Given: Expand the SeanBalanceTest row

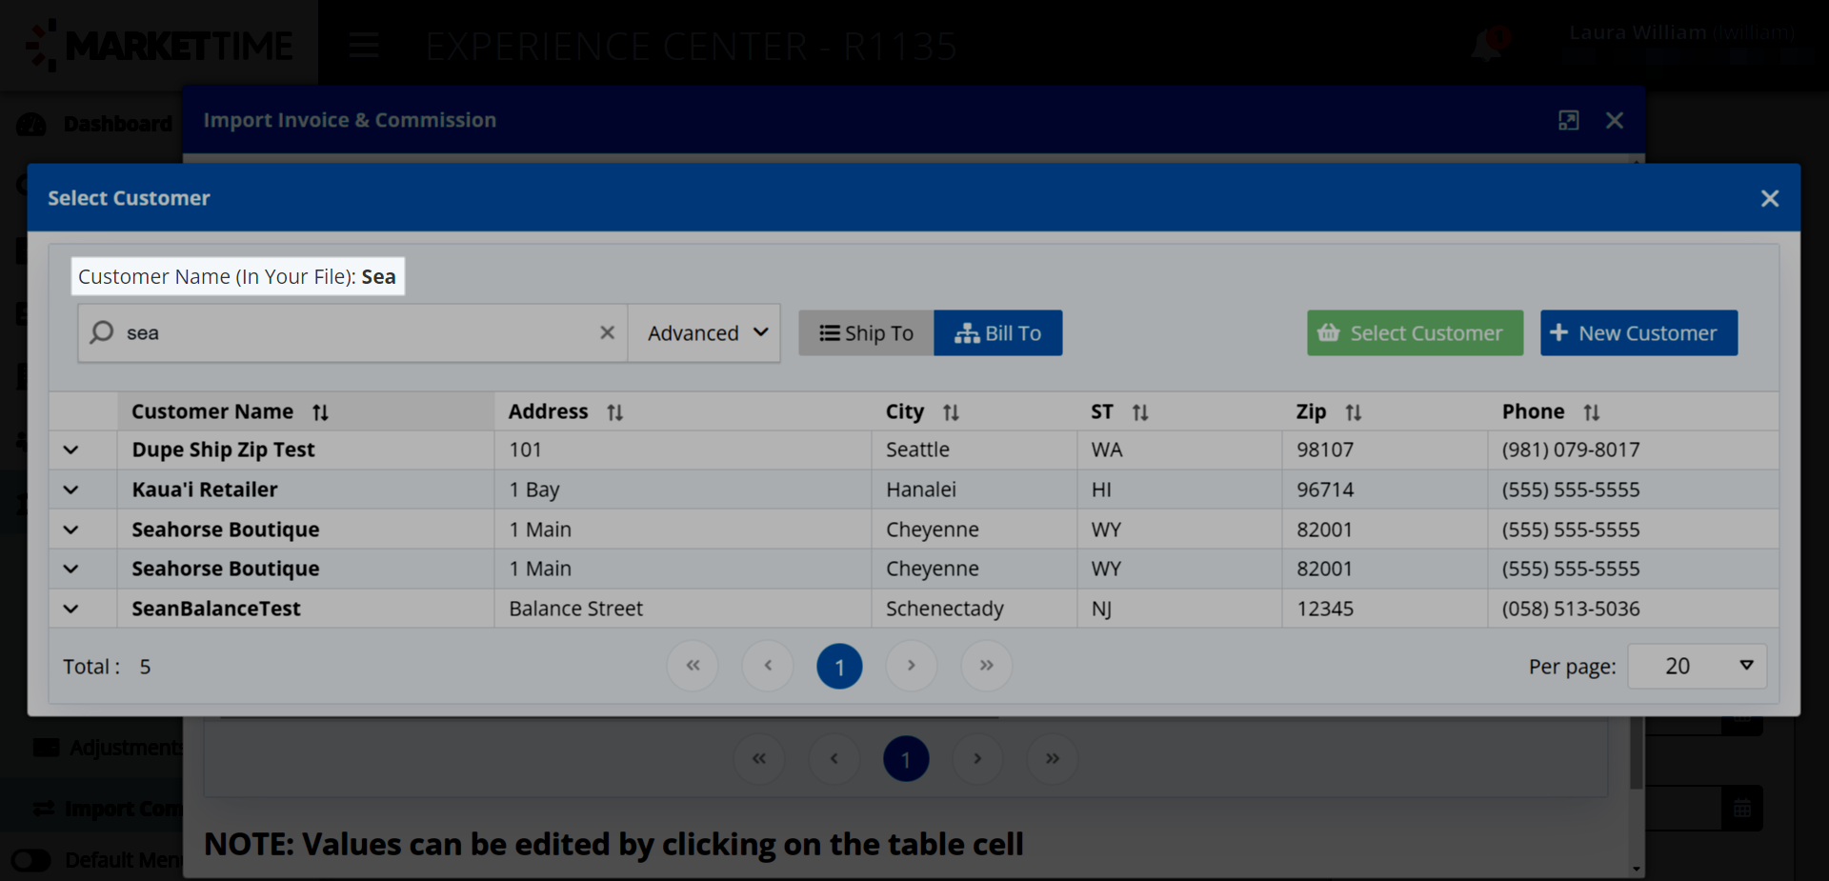Looking at the screenshot, I should (71, 609).
